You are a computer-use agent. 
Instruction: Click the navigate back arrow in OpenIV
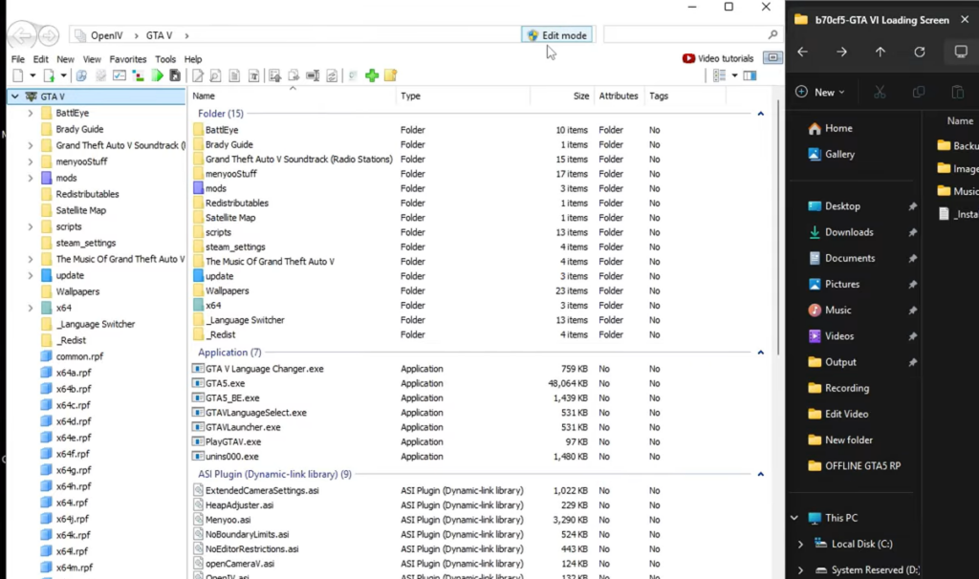22,35
